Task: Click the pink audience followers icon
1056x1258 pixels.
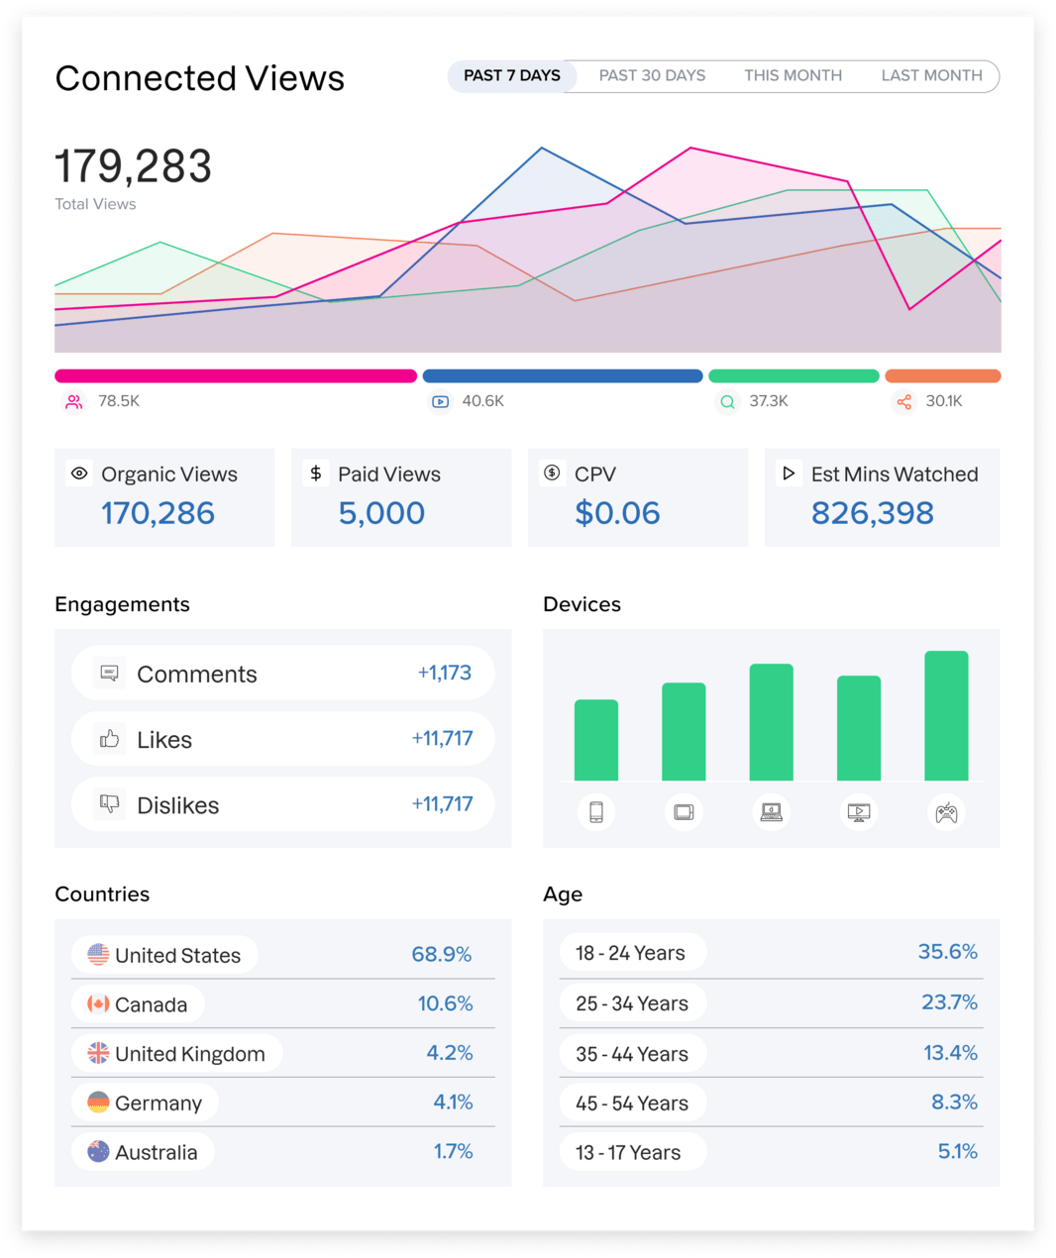Action: pos(73,402)
